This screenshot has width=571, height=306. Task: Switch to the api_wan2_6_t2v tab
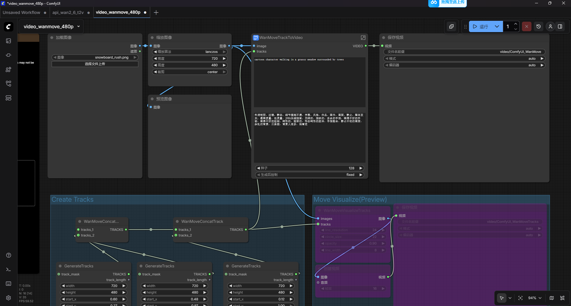68,12
